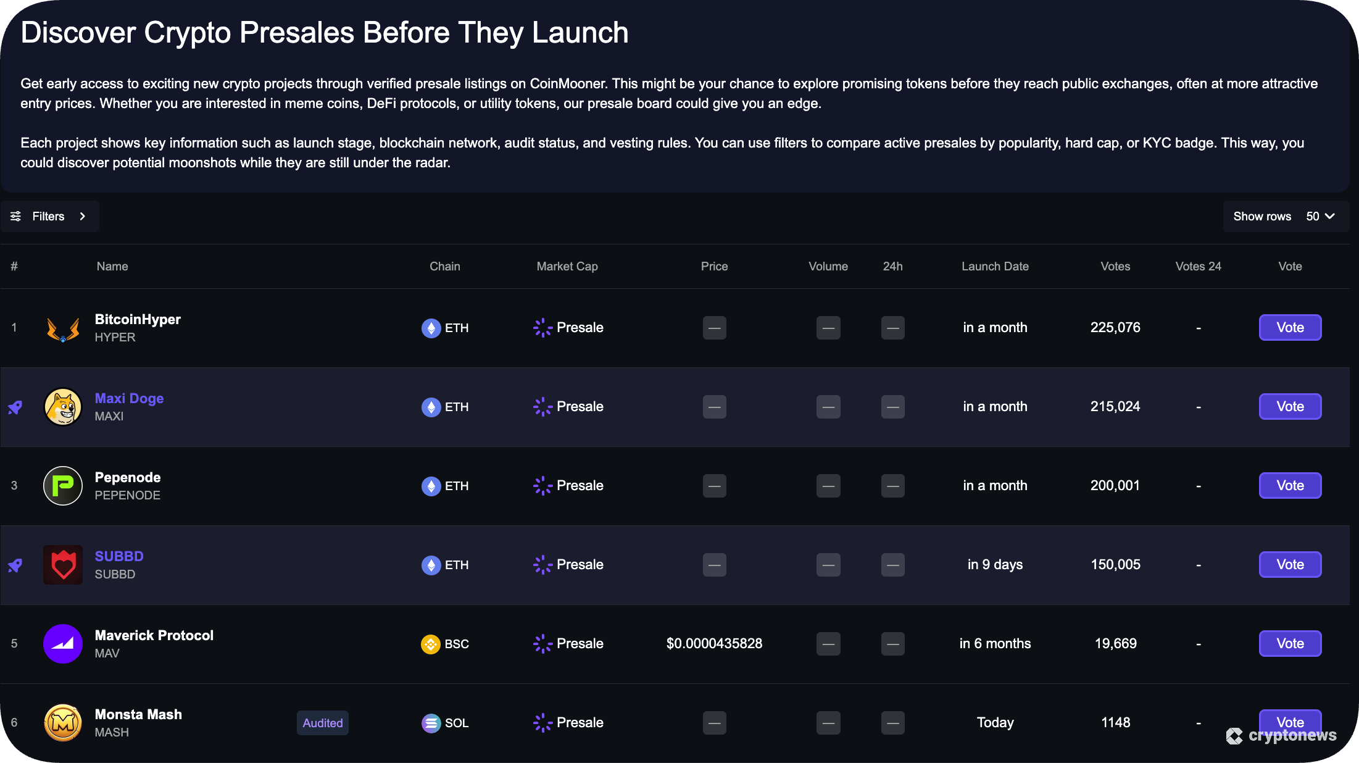The width and height of the screenshot is (1359, 763).
Task: Click the Presale status spinner for Pepenode
Action: (x=542, y=486)
